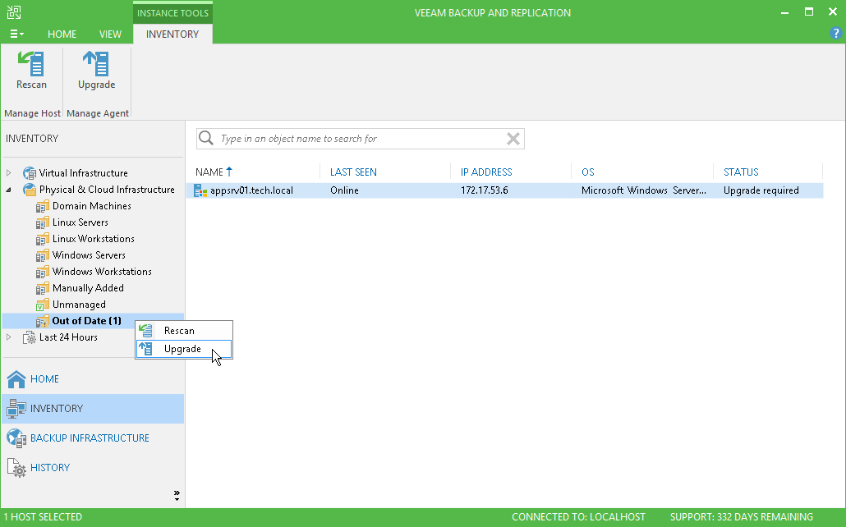Image resolution: width=846 pixels, height=527 pixels.
Task: Open navigation pane overflow chevron
Action: pyautogui.click(x=177, y=495)
